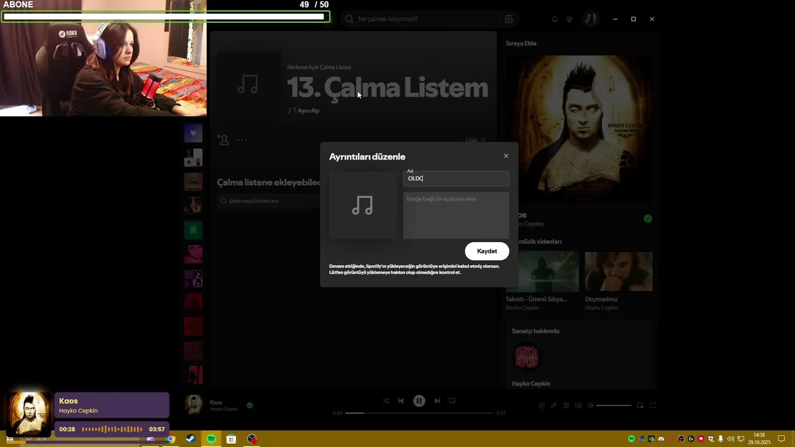Click the Kaydet button in the dialog
This screenshot has width=795, height=447.
(x=487, y=251)
